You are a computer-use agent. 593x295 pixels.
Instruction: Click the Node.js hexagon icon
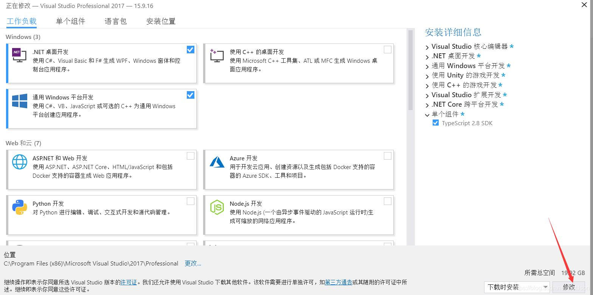(x=217, y=207)
